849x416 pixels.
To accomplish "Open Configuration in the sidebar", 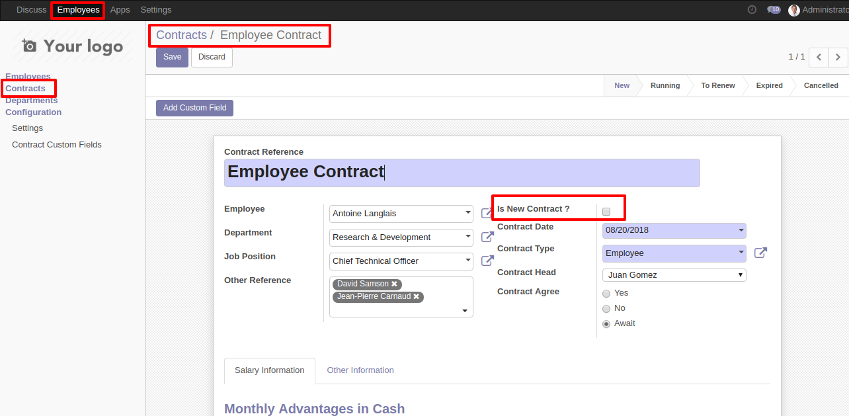I will pyautogui.click(x=33, y=112).
